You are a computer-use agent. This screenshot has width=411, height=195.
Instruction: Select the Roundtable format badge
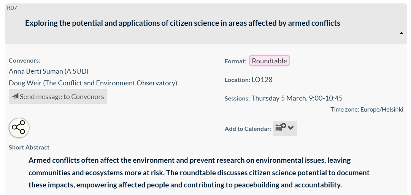269,61
